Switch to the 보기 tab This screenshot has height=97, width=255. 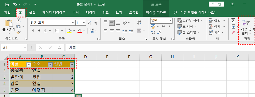119,13
